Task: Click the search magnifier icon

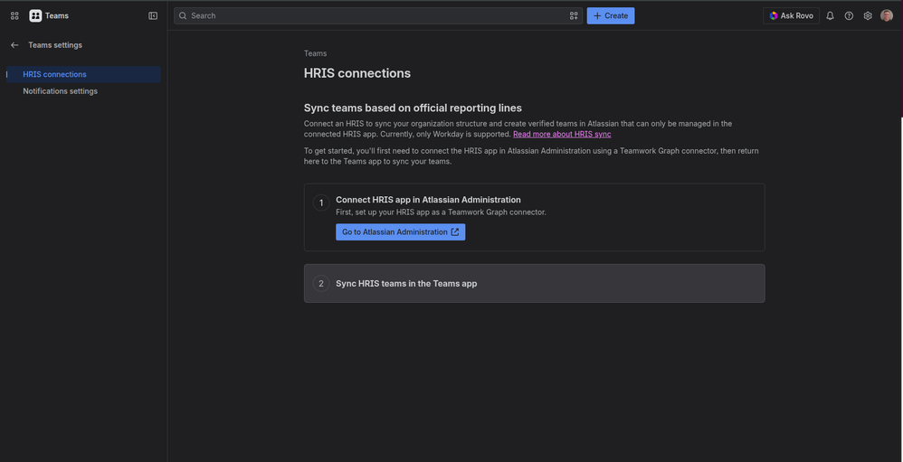Action: tap(183, 16)
